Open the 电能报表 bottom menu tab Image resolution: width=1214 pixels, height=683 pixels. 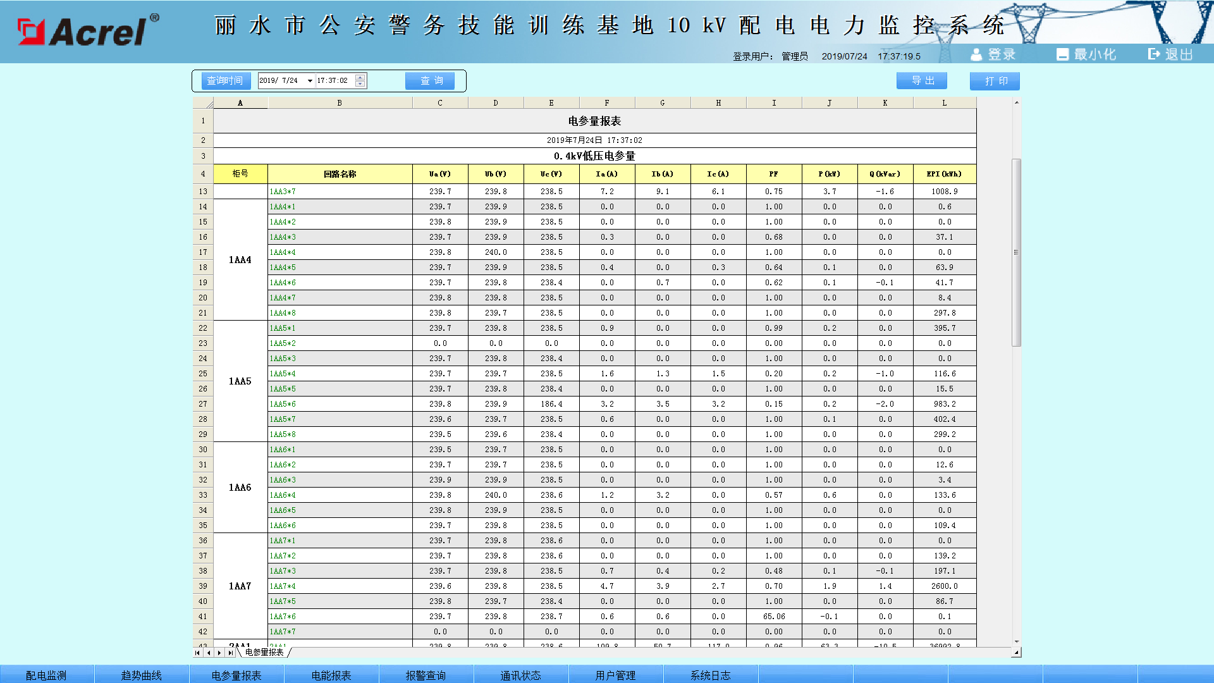331,675
